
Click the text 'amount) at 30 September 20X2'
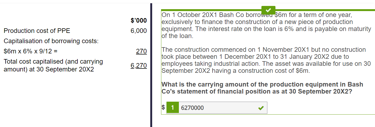click(x=49, y=69)
